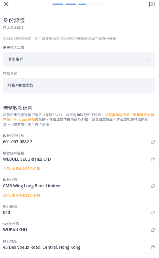Copy the bank code 020
Image resolution: width=159 pixels, height=258 pixels.
(x=153, y=212)
